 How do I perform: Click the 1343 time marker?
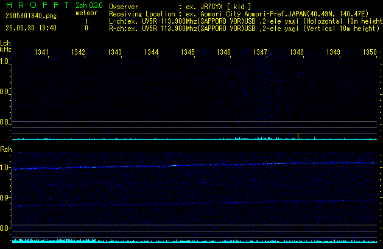point(114,52)
